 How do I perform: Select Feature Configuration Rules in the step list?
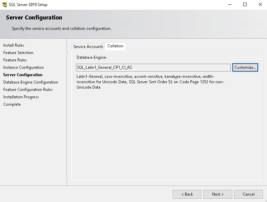click(x=28, y=90)
